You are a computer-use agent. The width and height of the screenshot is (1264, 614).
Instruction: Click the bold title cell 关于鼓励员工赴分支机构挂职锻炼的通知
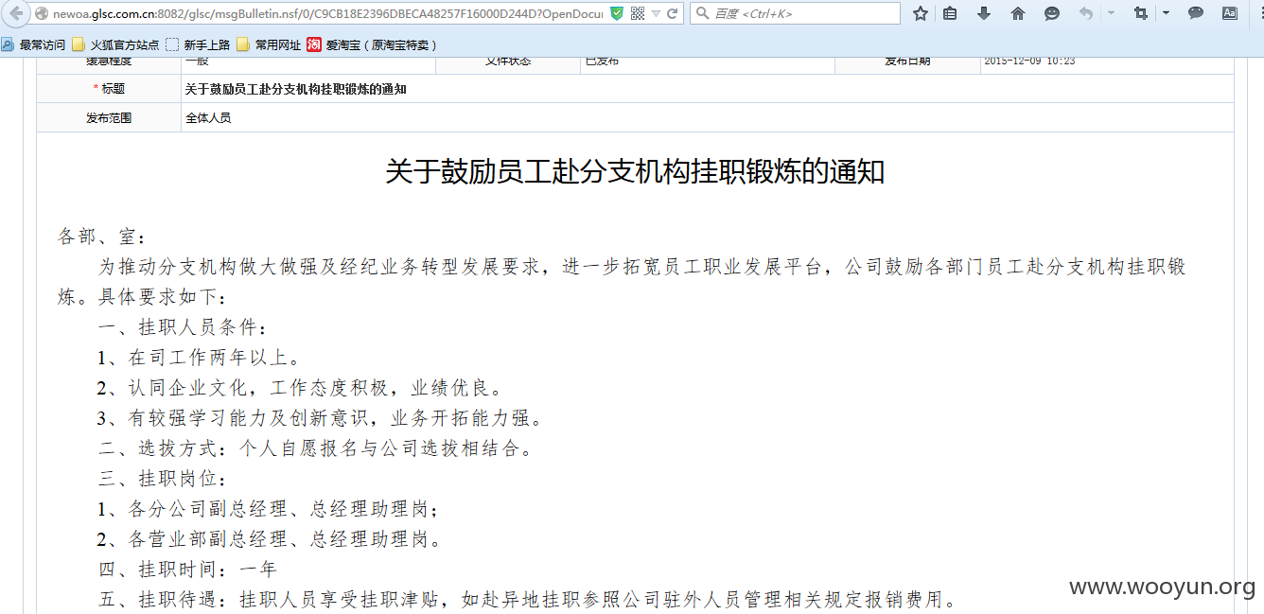pyautogui.click(x=296, y=89)
